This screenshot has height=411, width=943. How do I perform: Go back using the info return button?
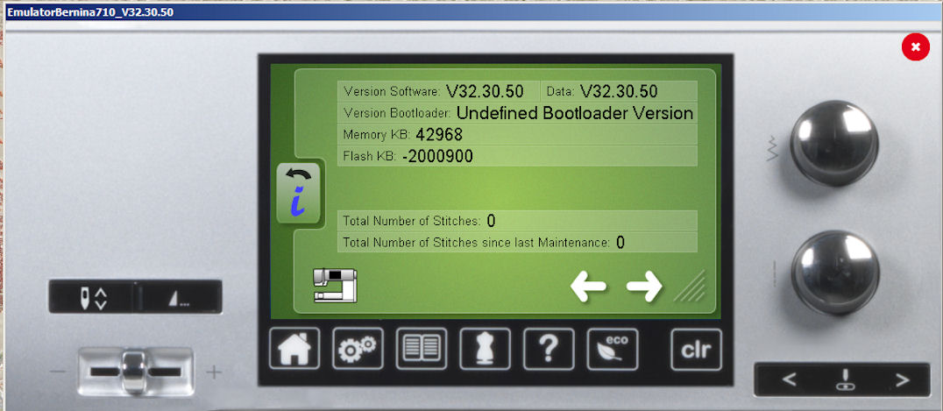(x=298, y=194)
